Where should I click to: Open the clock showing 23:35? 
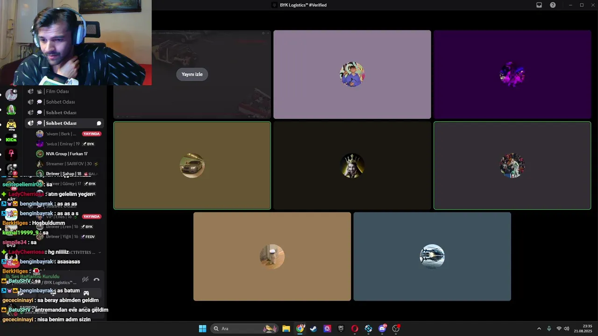[584, 329]
